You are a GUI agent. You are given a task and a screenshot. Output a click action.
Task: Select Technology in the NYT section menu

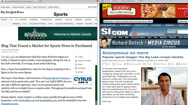pos(46,20)
